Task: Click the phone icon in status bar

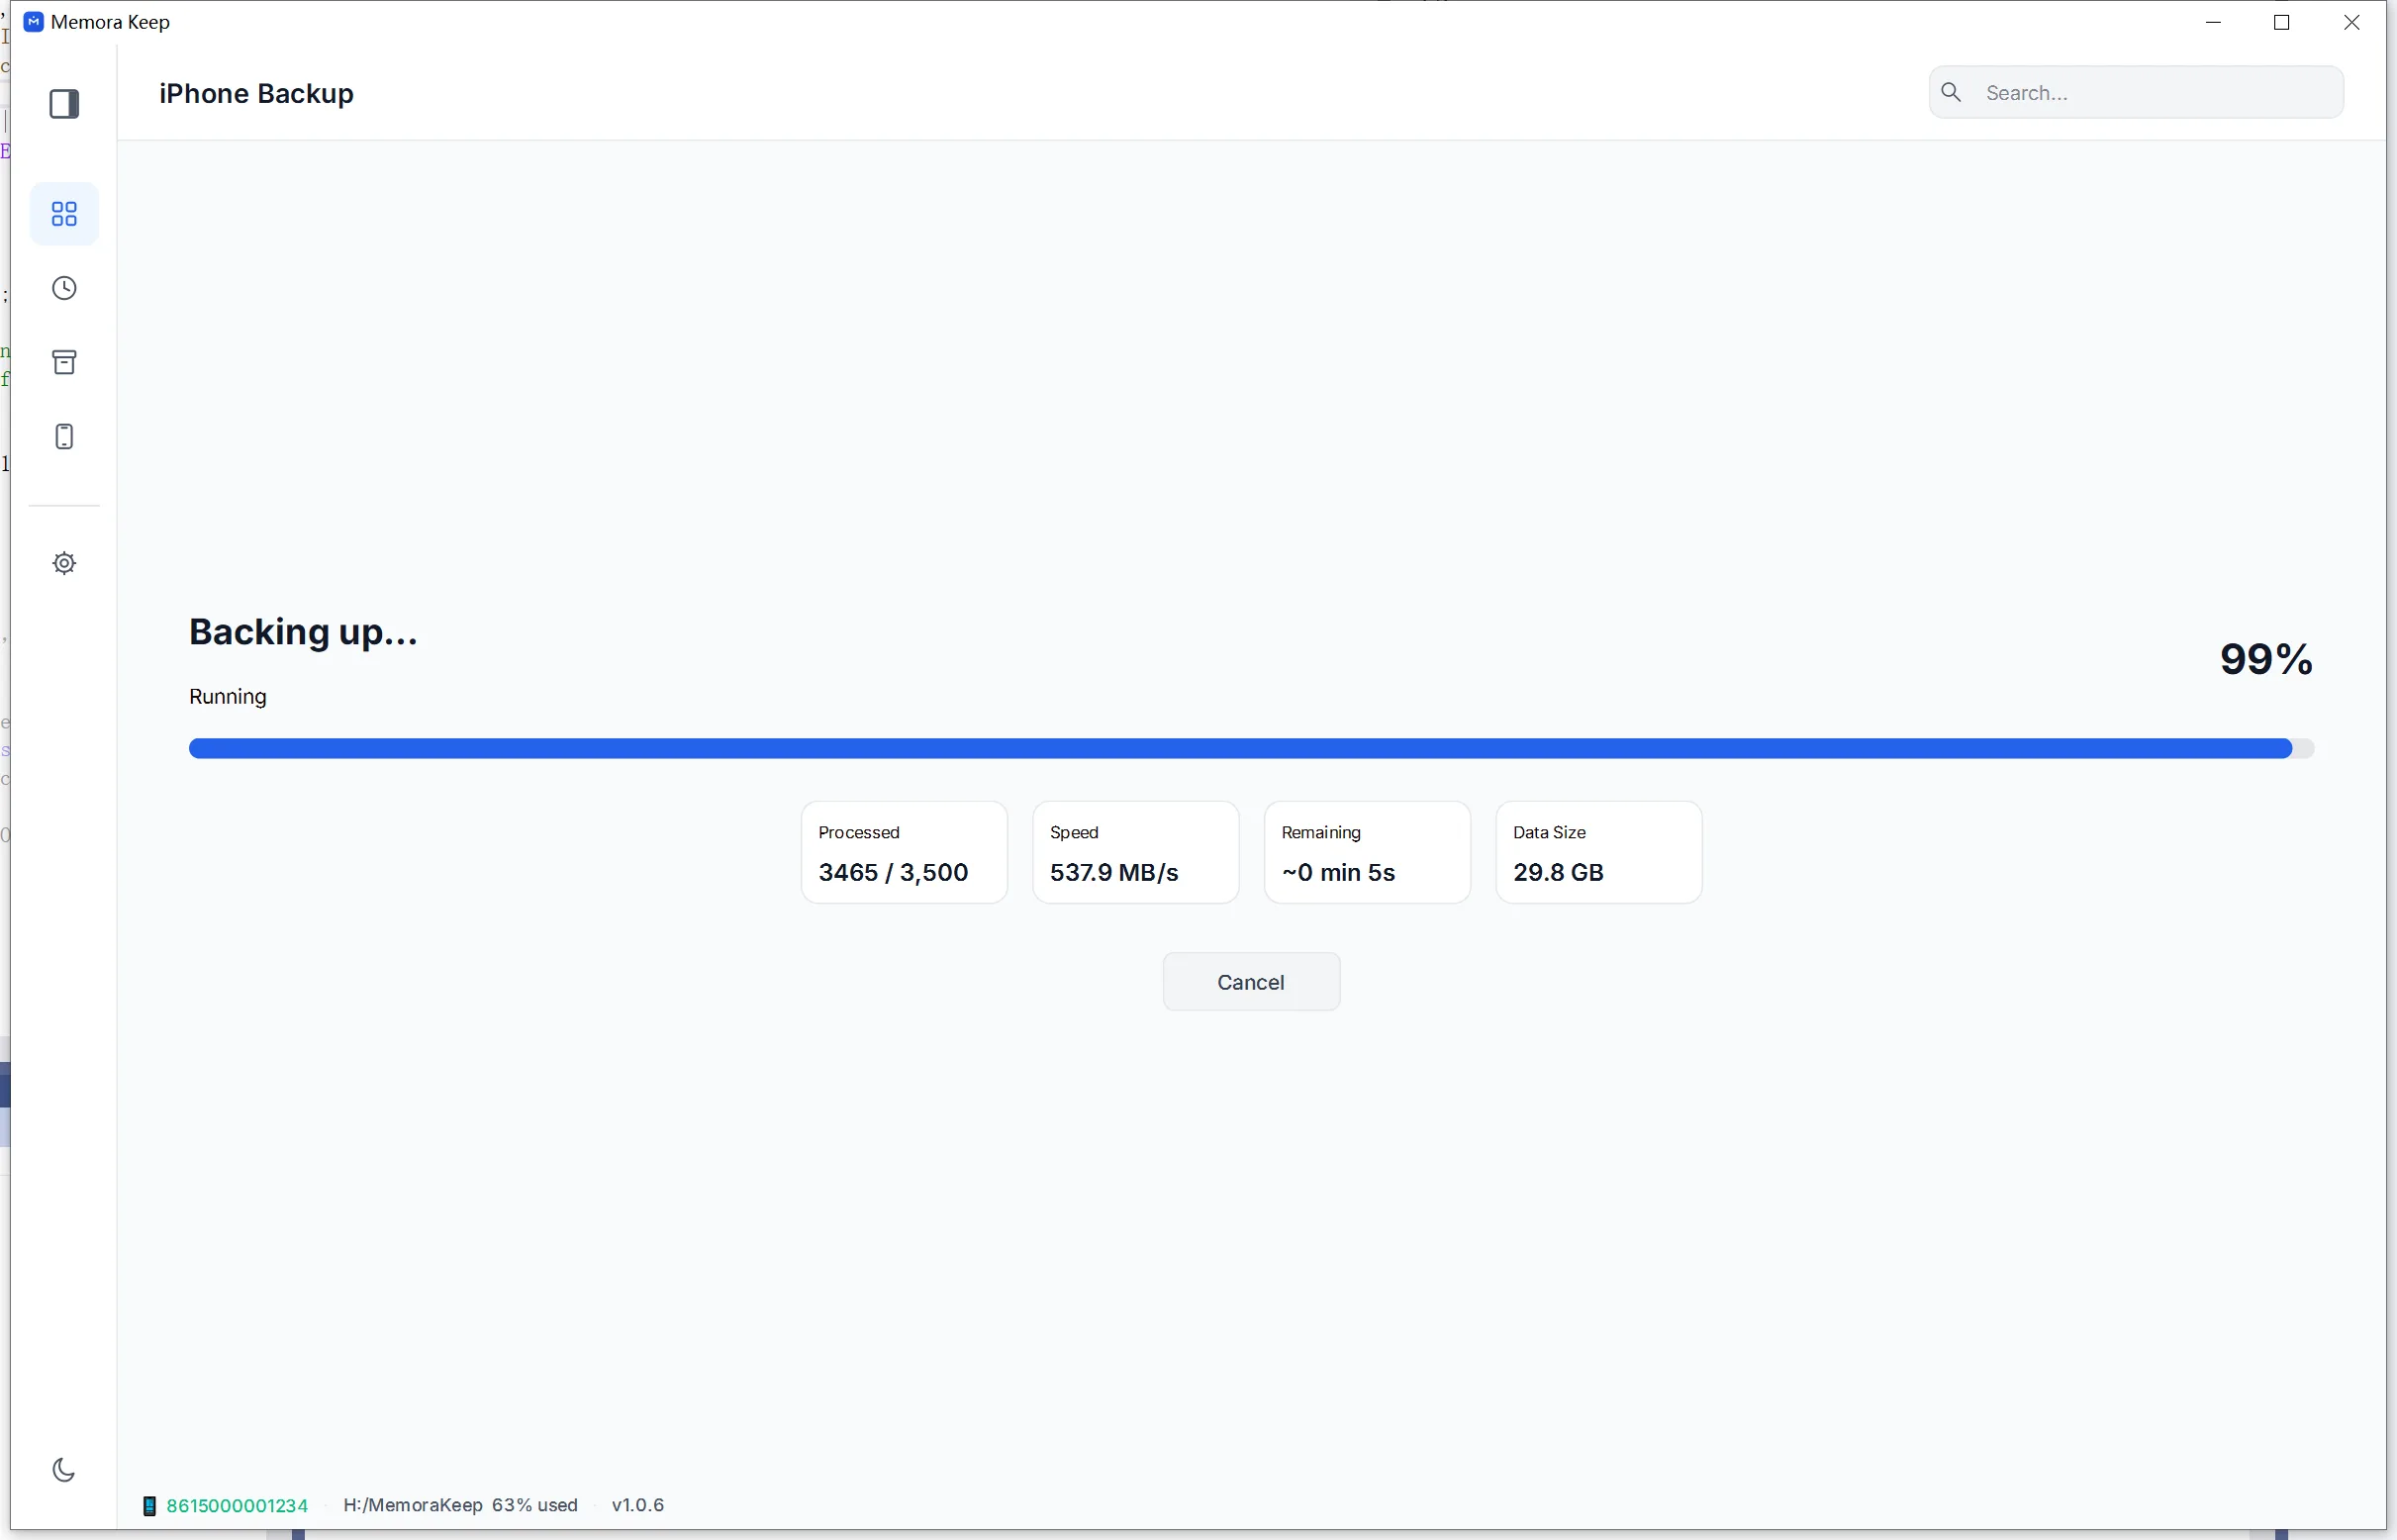Action: pos(149,1506)
